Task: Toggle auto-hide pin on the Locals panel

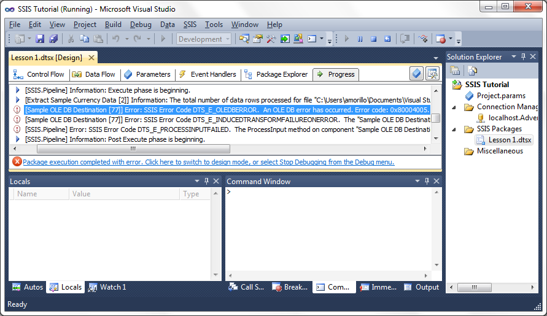Action: click(x=206, y=181)
